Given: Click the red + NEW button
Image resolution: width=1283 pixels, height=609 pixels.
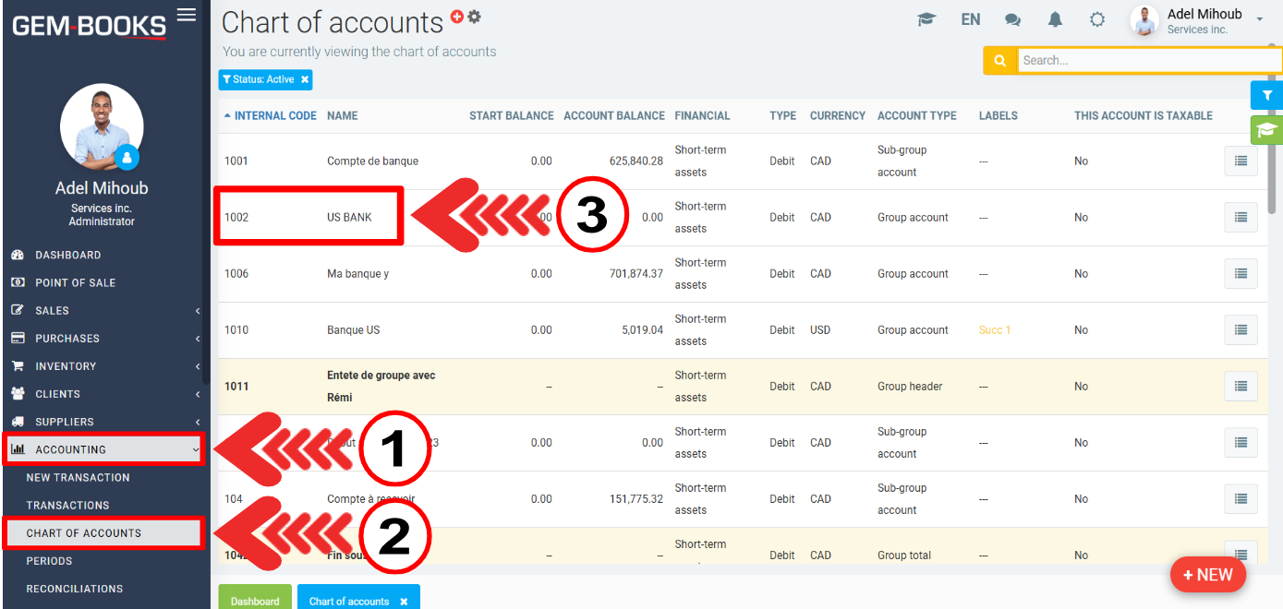Looking at the screenshot, I should pyautogui.click(x=1207, y=575).
